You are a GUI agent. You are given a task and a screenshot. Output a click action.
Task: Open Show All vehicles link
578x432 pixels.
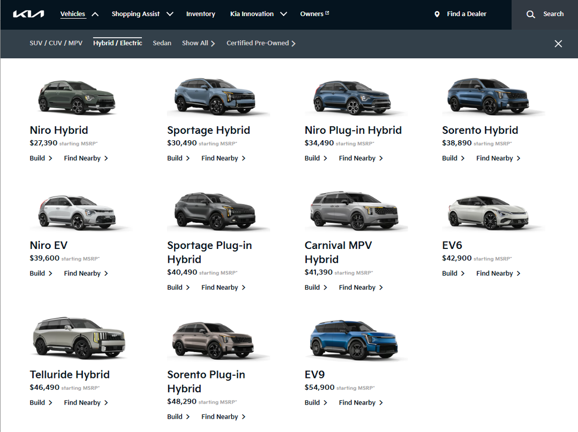pos(198,43)
